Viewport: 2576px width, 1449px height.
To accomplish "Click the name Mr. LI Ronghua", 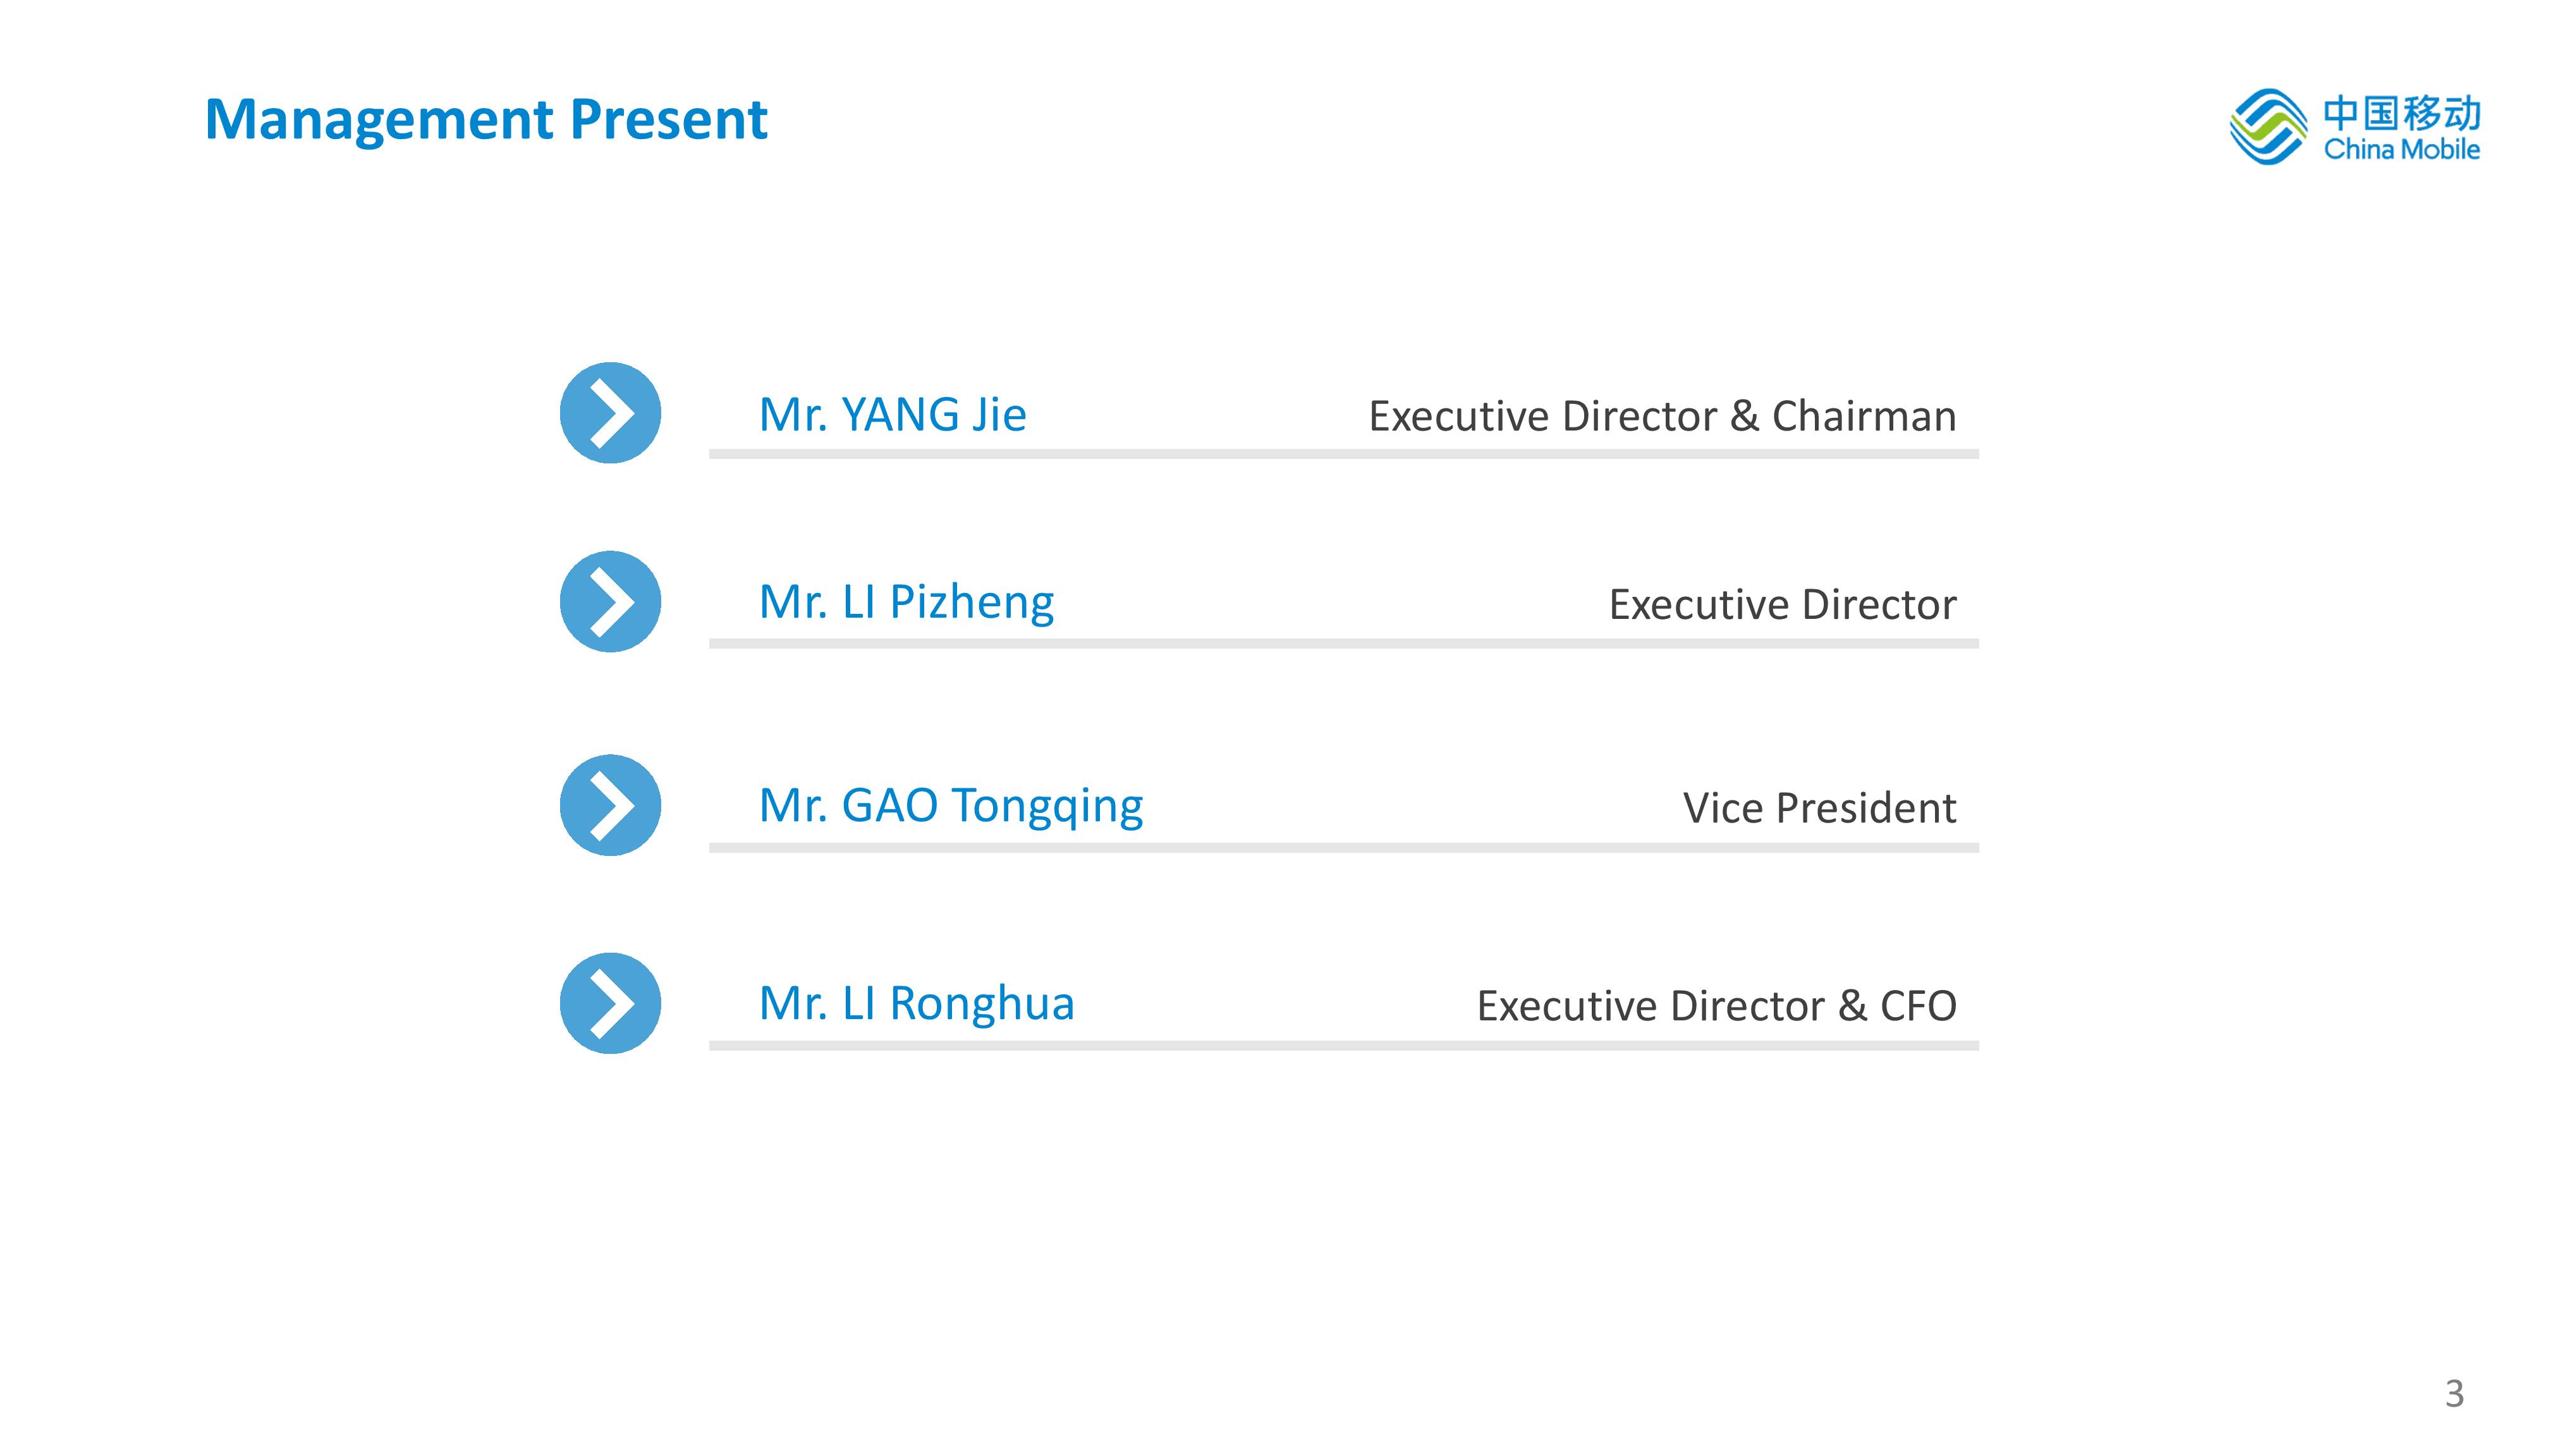I will pyautogui.click(x=917, y=1004).
